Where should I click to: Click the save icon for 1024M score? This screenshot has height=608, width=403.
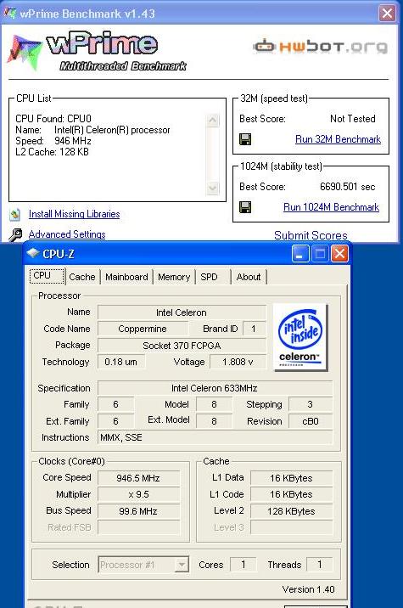245,207
